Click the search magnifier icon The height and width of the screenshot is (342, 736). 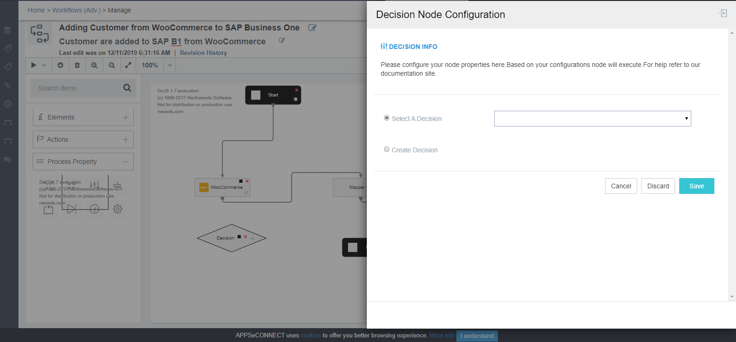127,88
